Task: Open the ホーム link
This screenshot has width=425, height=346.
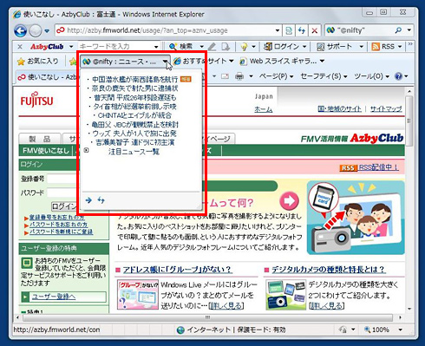Action: pyautogui.click(x=264, y=109)
